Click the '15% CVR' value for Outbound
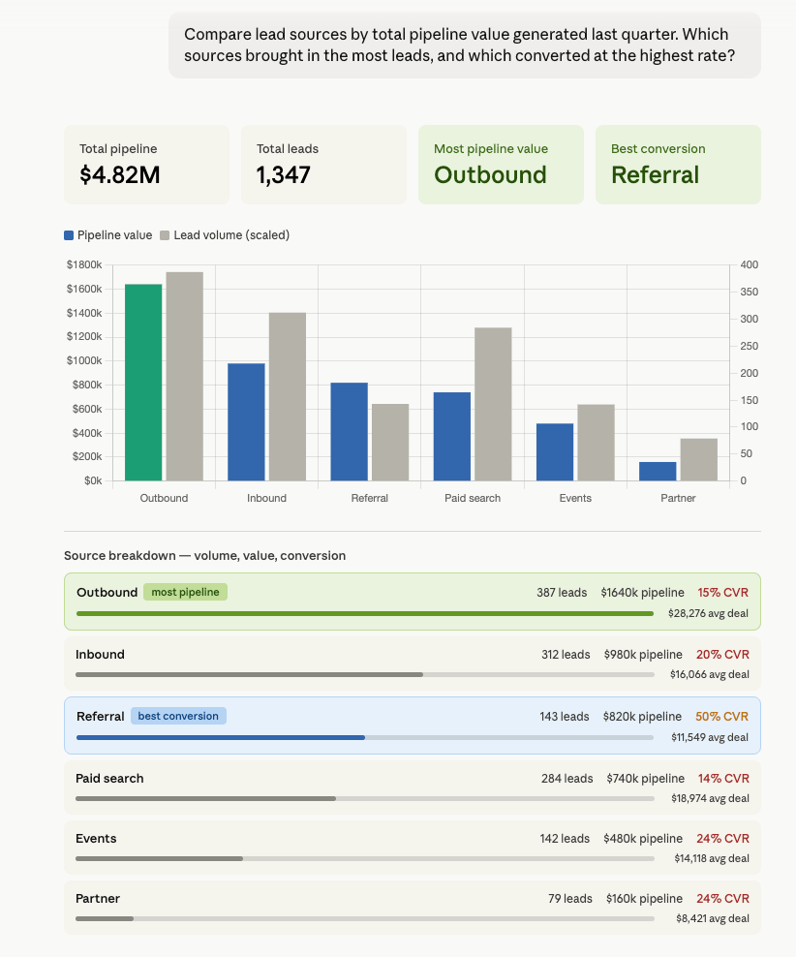Viewport: 796px width, 957px height. click(x=722, y=593)
